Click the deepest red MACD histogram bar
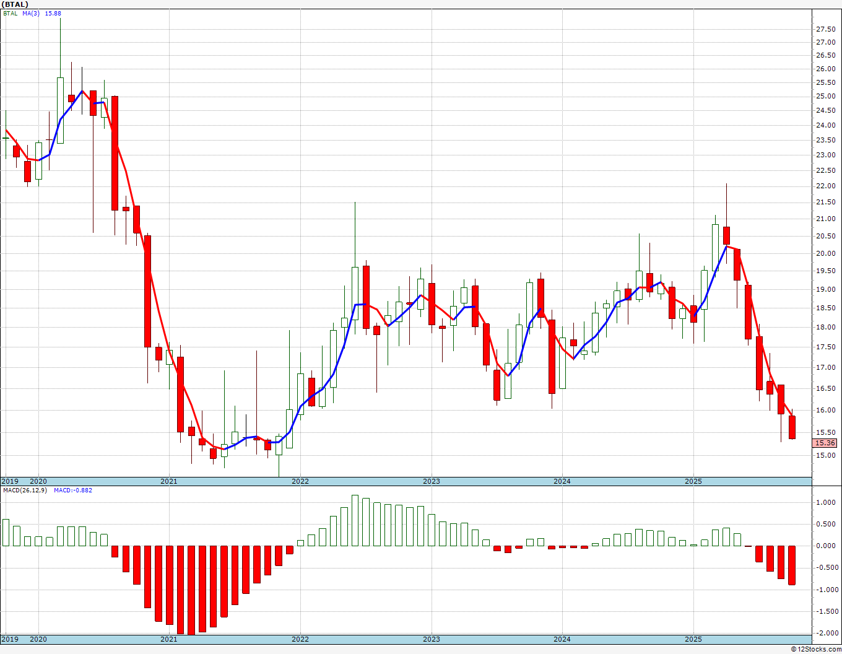This screenshot has width=842, height=654. (191, 590)
